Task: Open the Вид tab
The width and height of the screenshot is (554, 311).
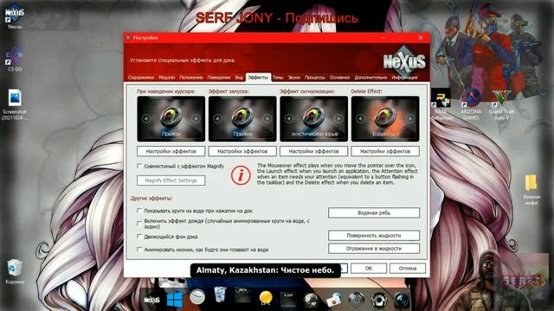Action: tap(239, 77)
